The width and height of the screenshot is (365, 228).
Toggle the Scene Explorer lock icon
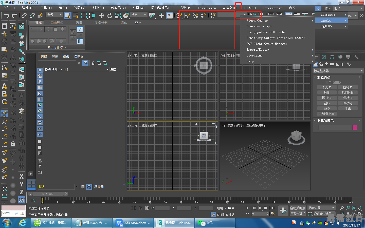point(93,63)
